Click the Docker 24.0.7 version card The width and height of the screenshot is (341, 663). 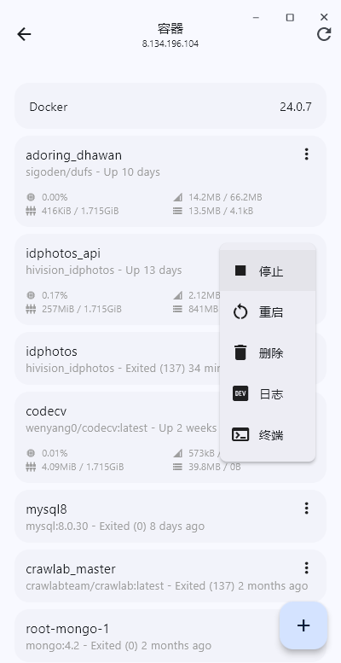[x=170, y=107]
